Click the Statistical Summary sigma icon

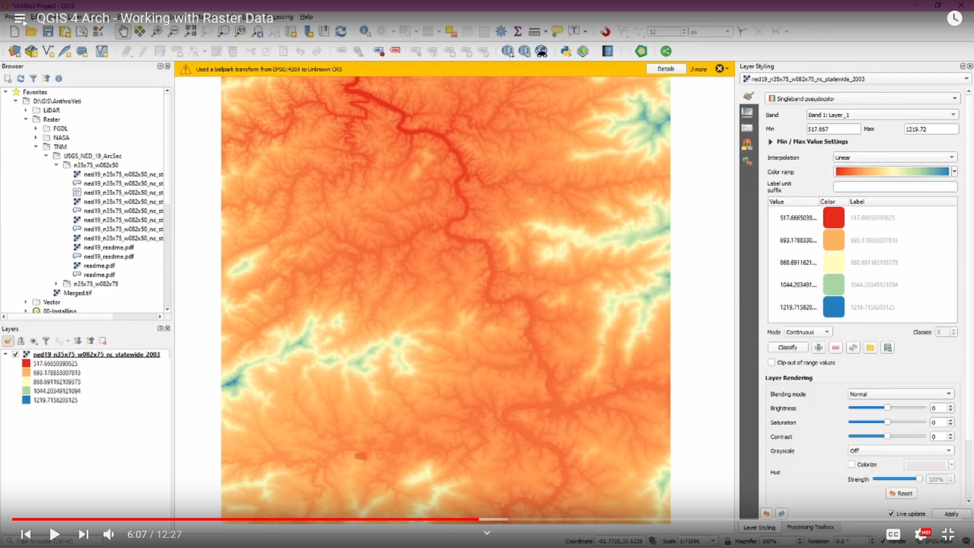click(518, 31)
